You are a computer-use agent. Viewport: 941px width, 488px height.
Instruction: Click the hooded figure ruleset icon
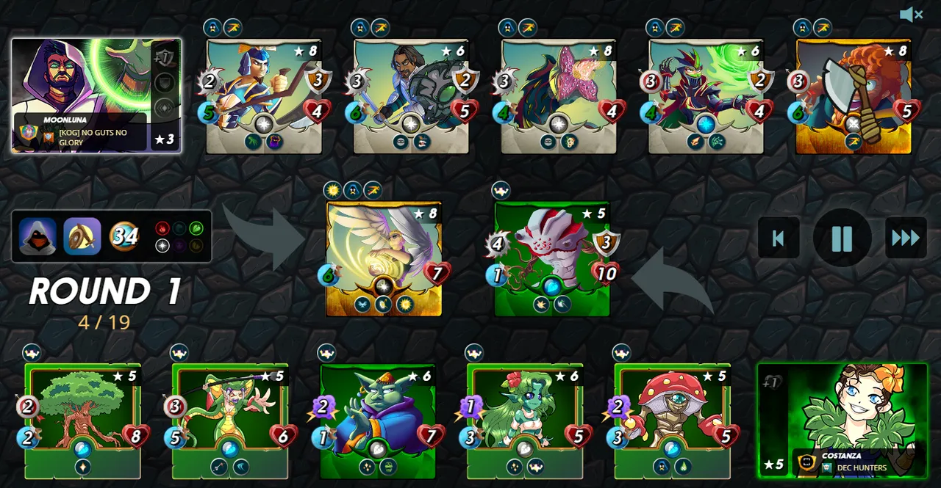(37, 236)
